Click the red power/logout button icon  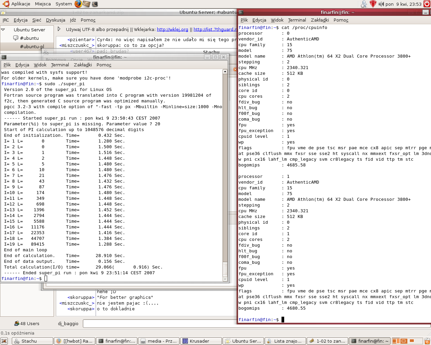(427, 4)
